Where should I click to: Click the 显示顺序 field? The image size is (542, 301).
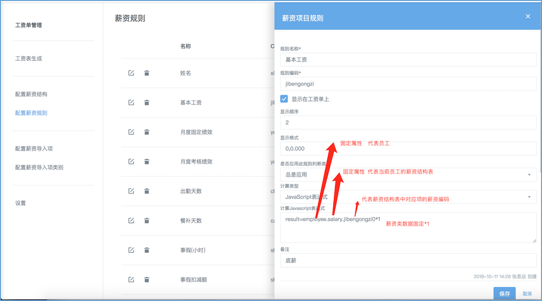point(408,122)
